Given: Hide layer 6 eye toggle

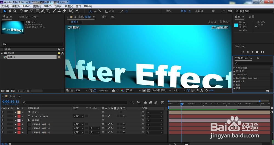Looking at the screenshot, I should coord(2,132).
